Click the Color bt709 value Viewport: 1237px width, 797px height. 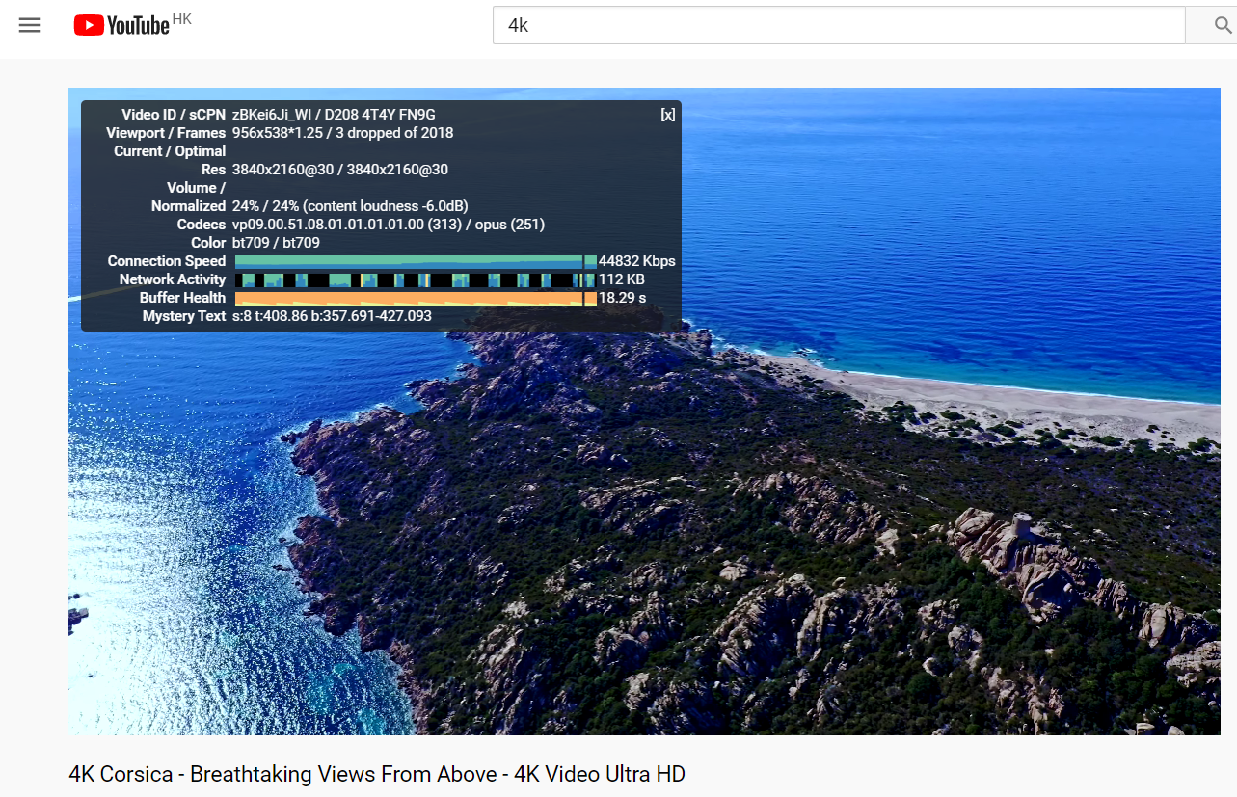[276, 243]
